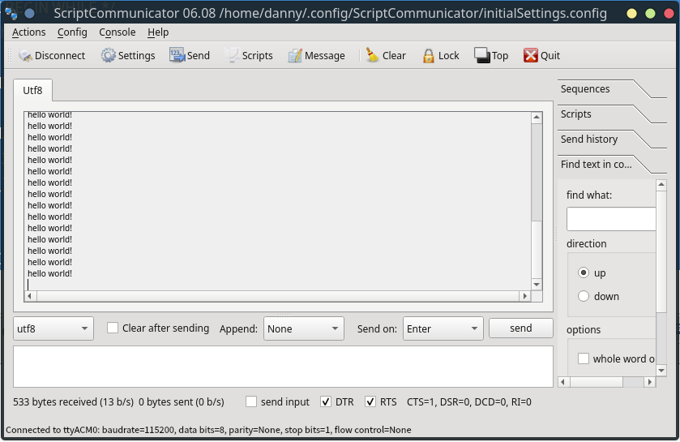Viewport: 680px width, 442px height.
Task: Click the find what text field
Action: 610,219
